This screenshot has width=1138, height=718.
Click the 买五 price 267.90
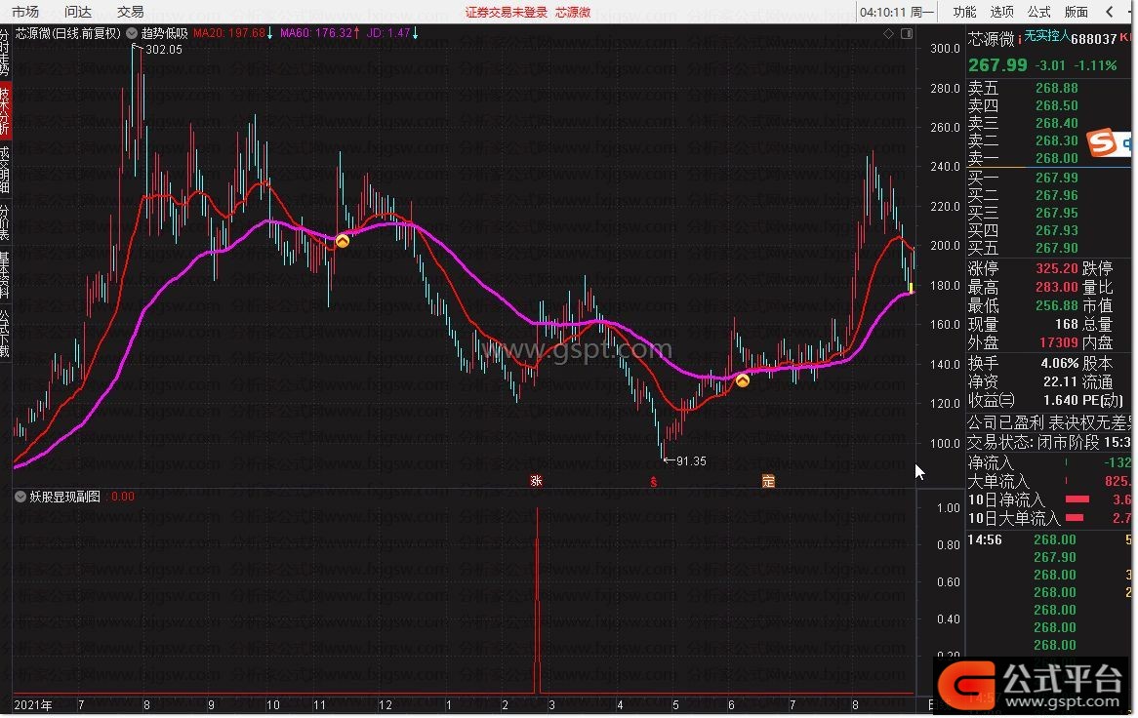[1057, 248]
